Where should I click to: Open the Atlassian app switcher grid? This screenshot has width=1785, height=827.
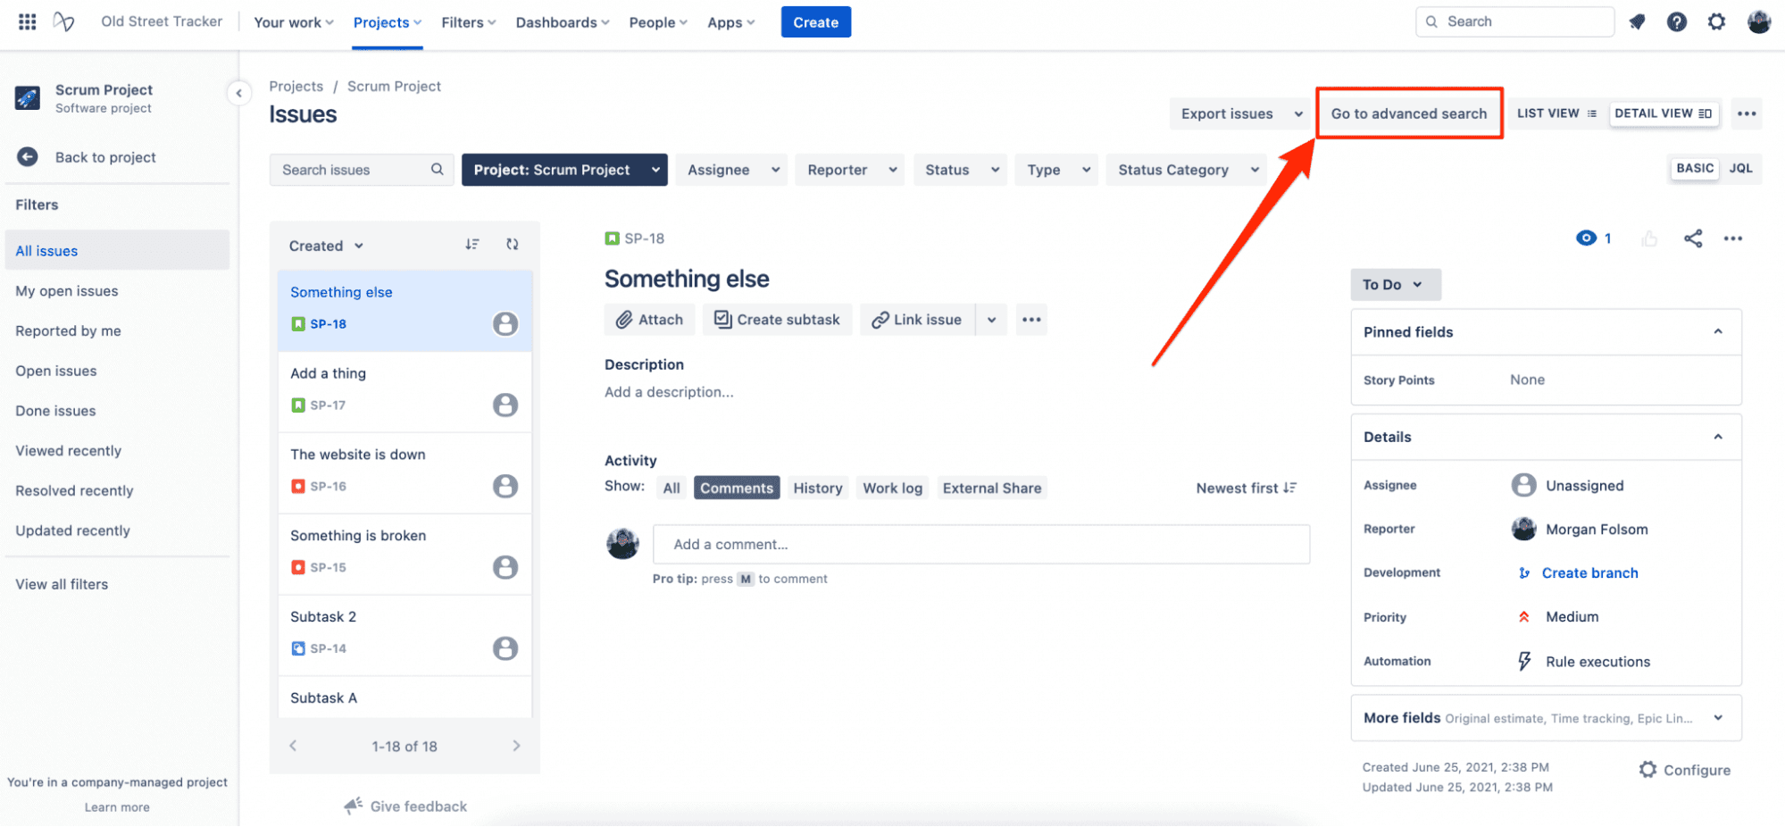26,21
